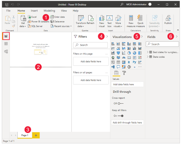The height and width of the screenshot is (146, 182).
Task: Insert a Text box
Action: click(110, 21)
